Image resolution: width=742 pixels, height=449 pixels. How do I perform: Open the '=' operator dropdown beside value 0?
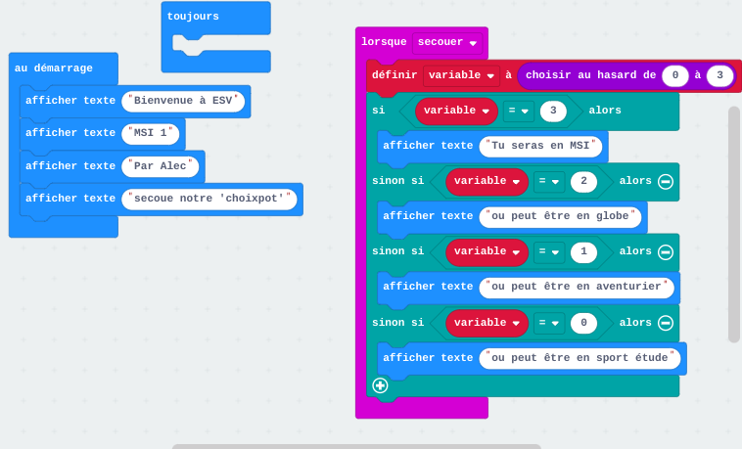click(x=549, y=323)
